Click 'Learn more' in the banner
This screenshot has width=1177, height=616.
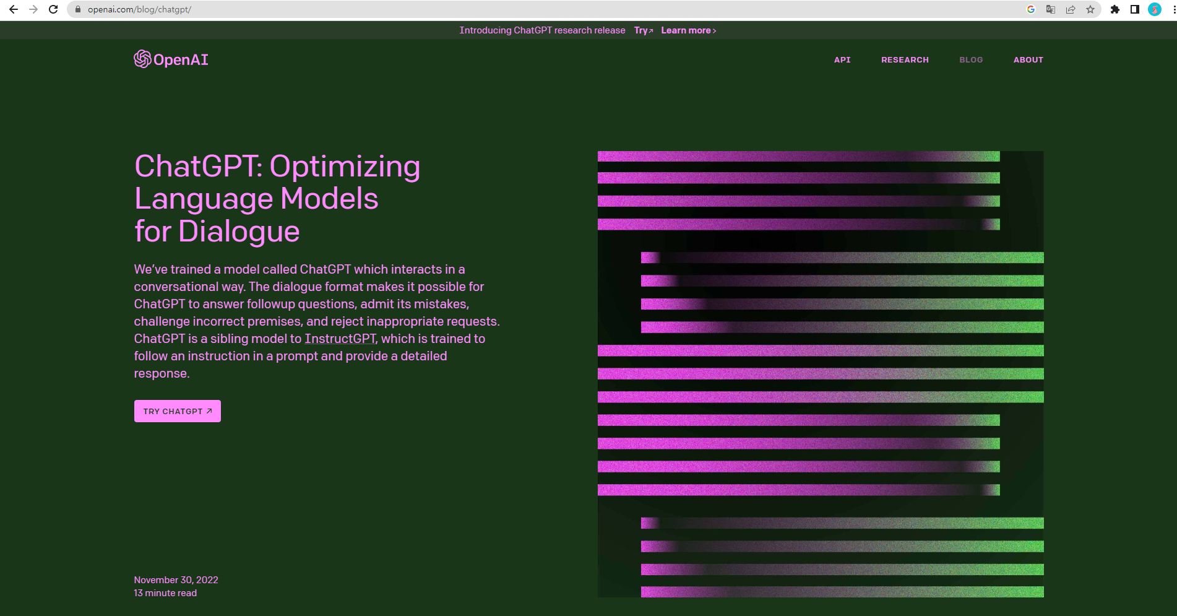pyautogui.click(x=689, y=30)
